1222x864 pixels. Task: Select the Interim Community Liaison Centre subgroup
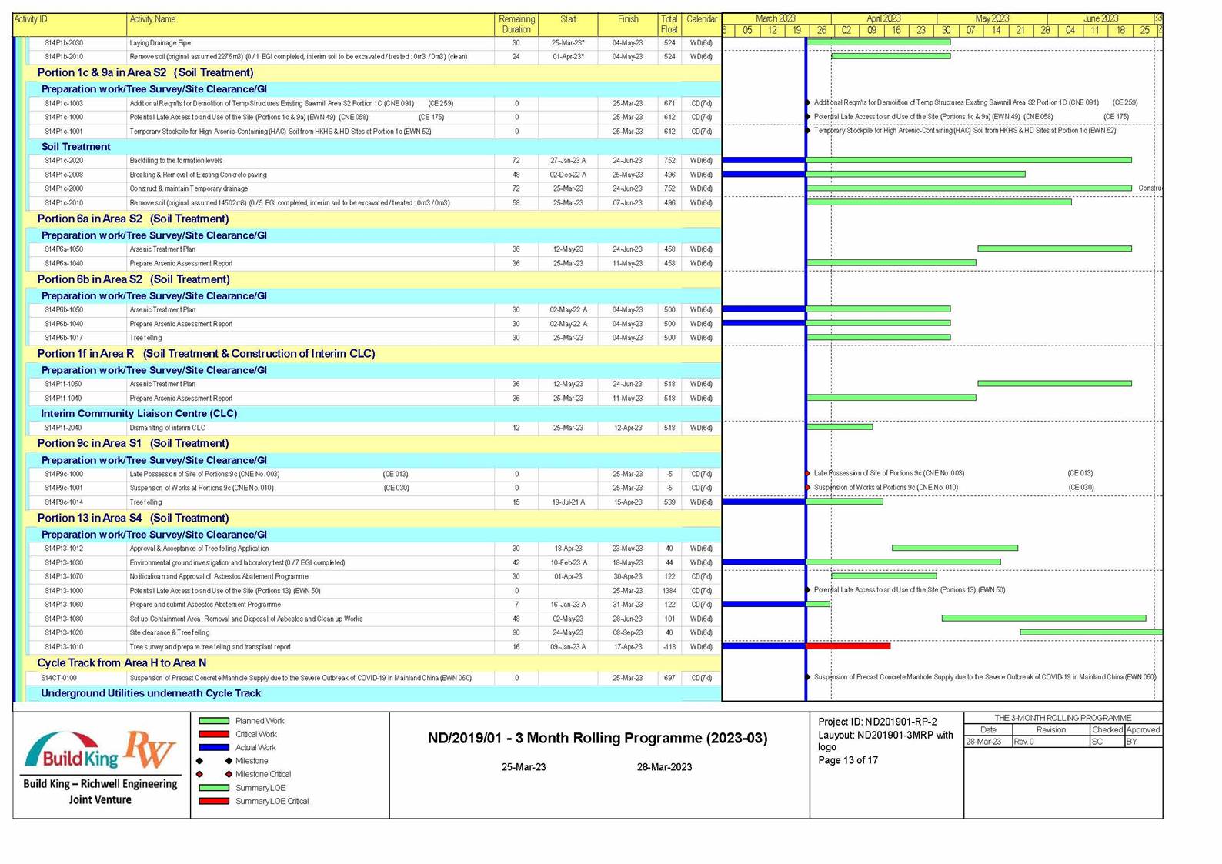pos(139,413)
